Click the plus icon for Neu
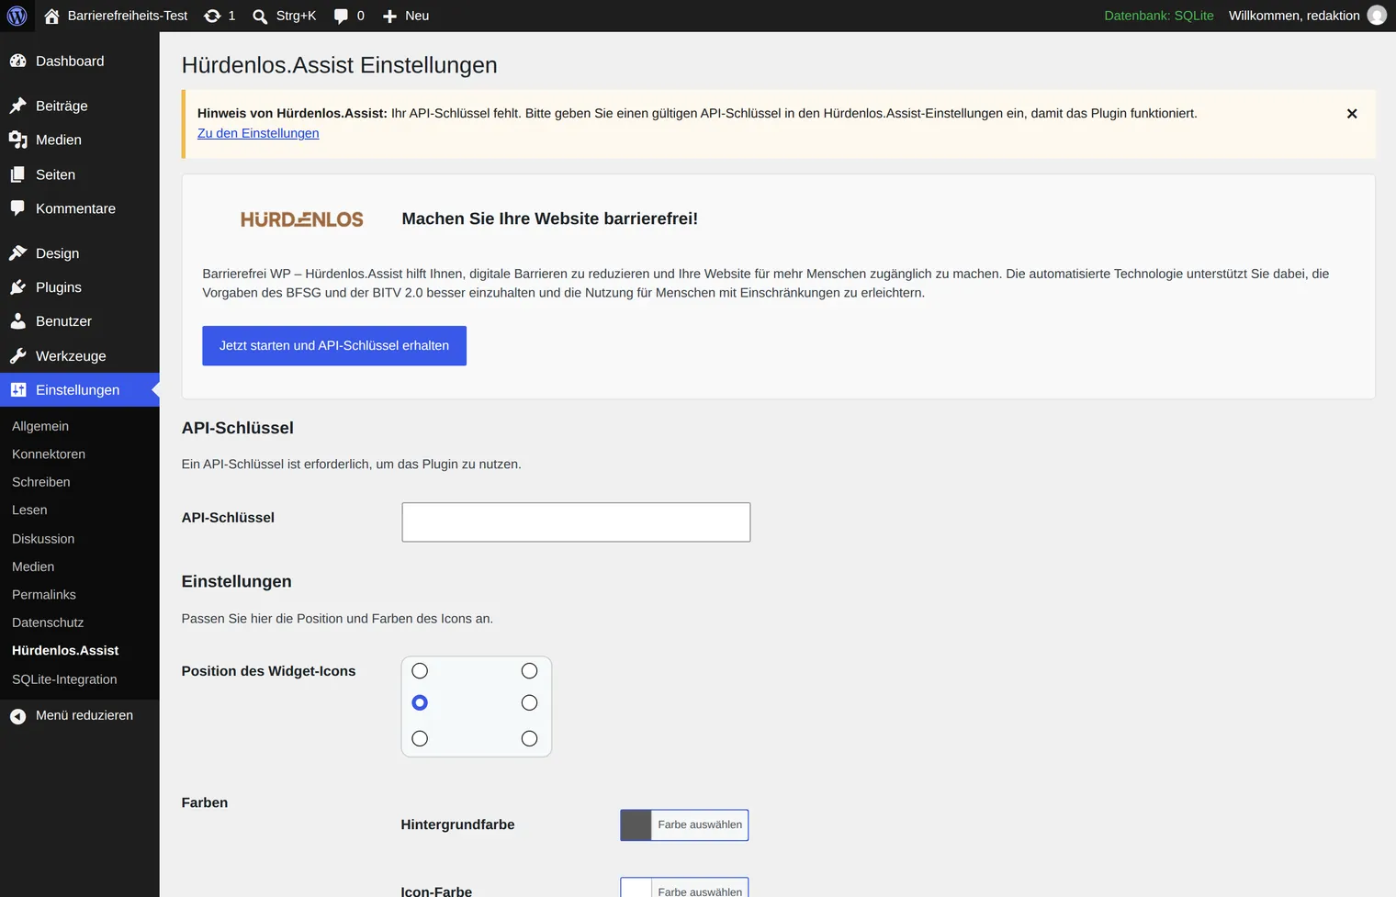The height and width of the screenshot is (897, 1396). 389,16
